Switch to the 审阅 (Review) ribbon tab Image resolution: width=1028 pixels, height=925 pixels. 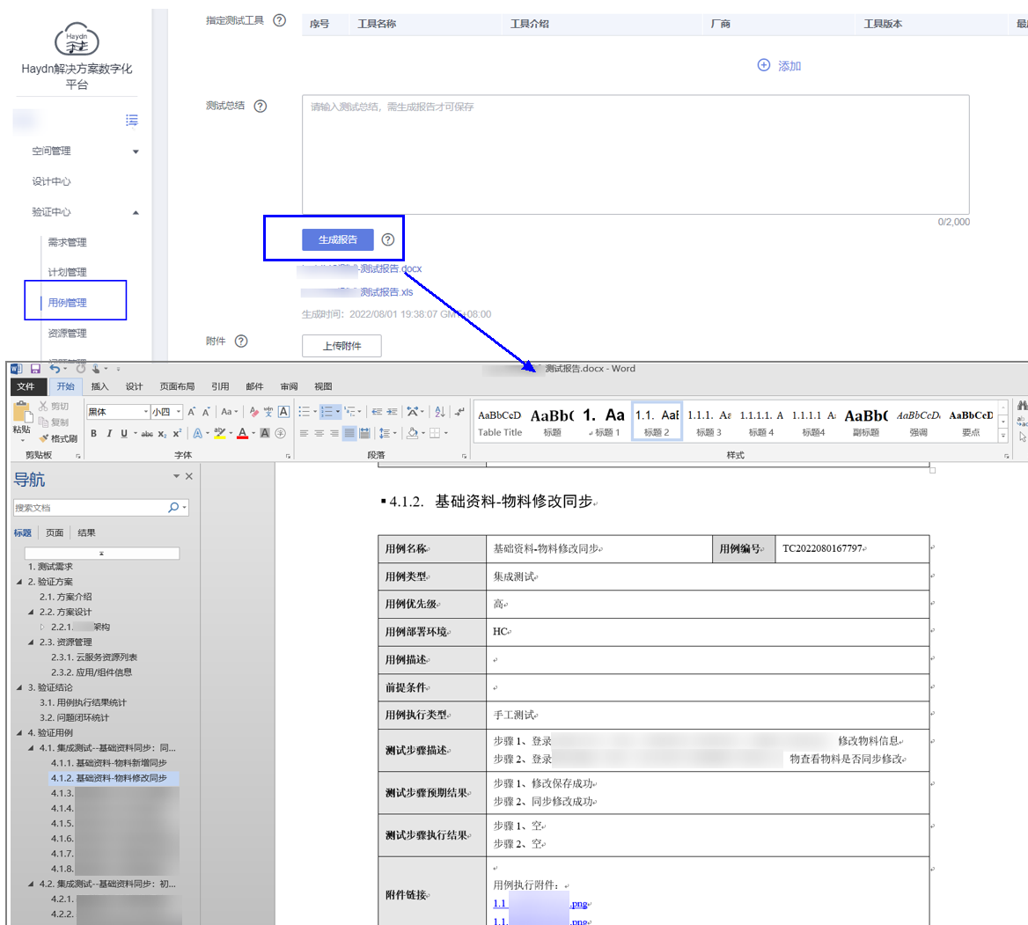[289, 386]
